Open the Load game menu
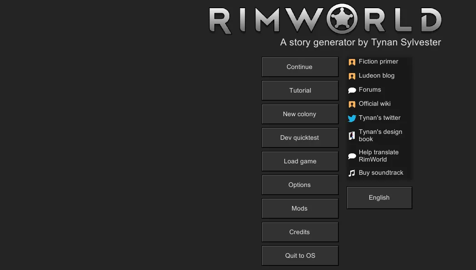Image resolution: width=476 pixels, height=270 pixels. [300, 161]
